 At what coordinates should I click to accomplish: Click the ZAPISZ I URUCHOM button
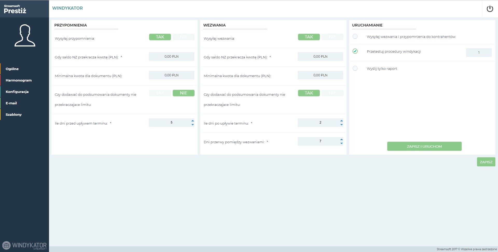[424, 146]
